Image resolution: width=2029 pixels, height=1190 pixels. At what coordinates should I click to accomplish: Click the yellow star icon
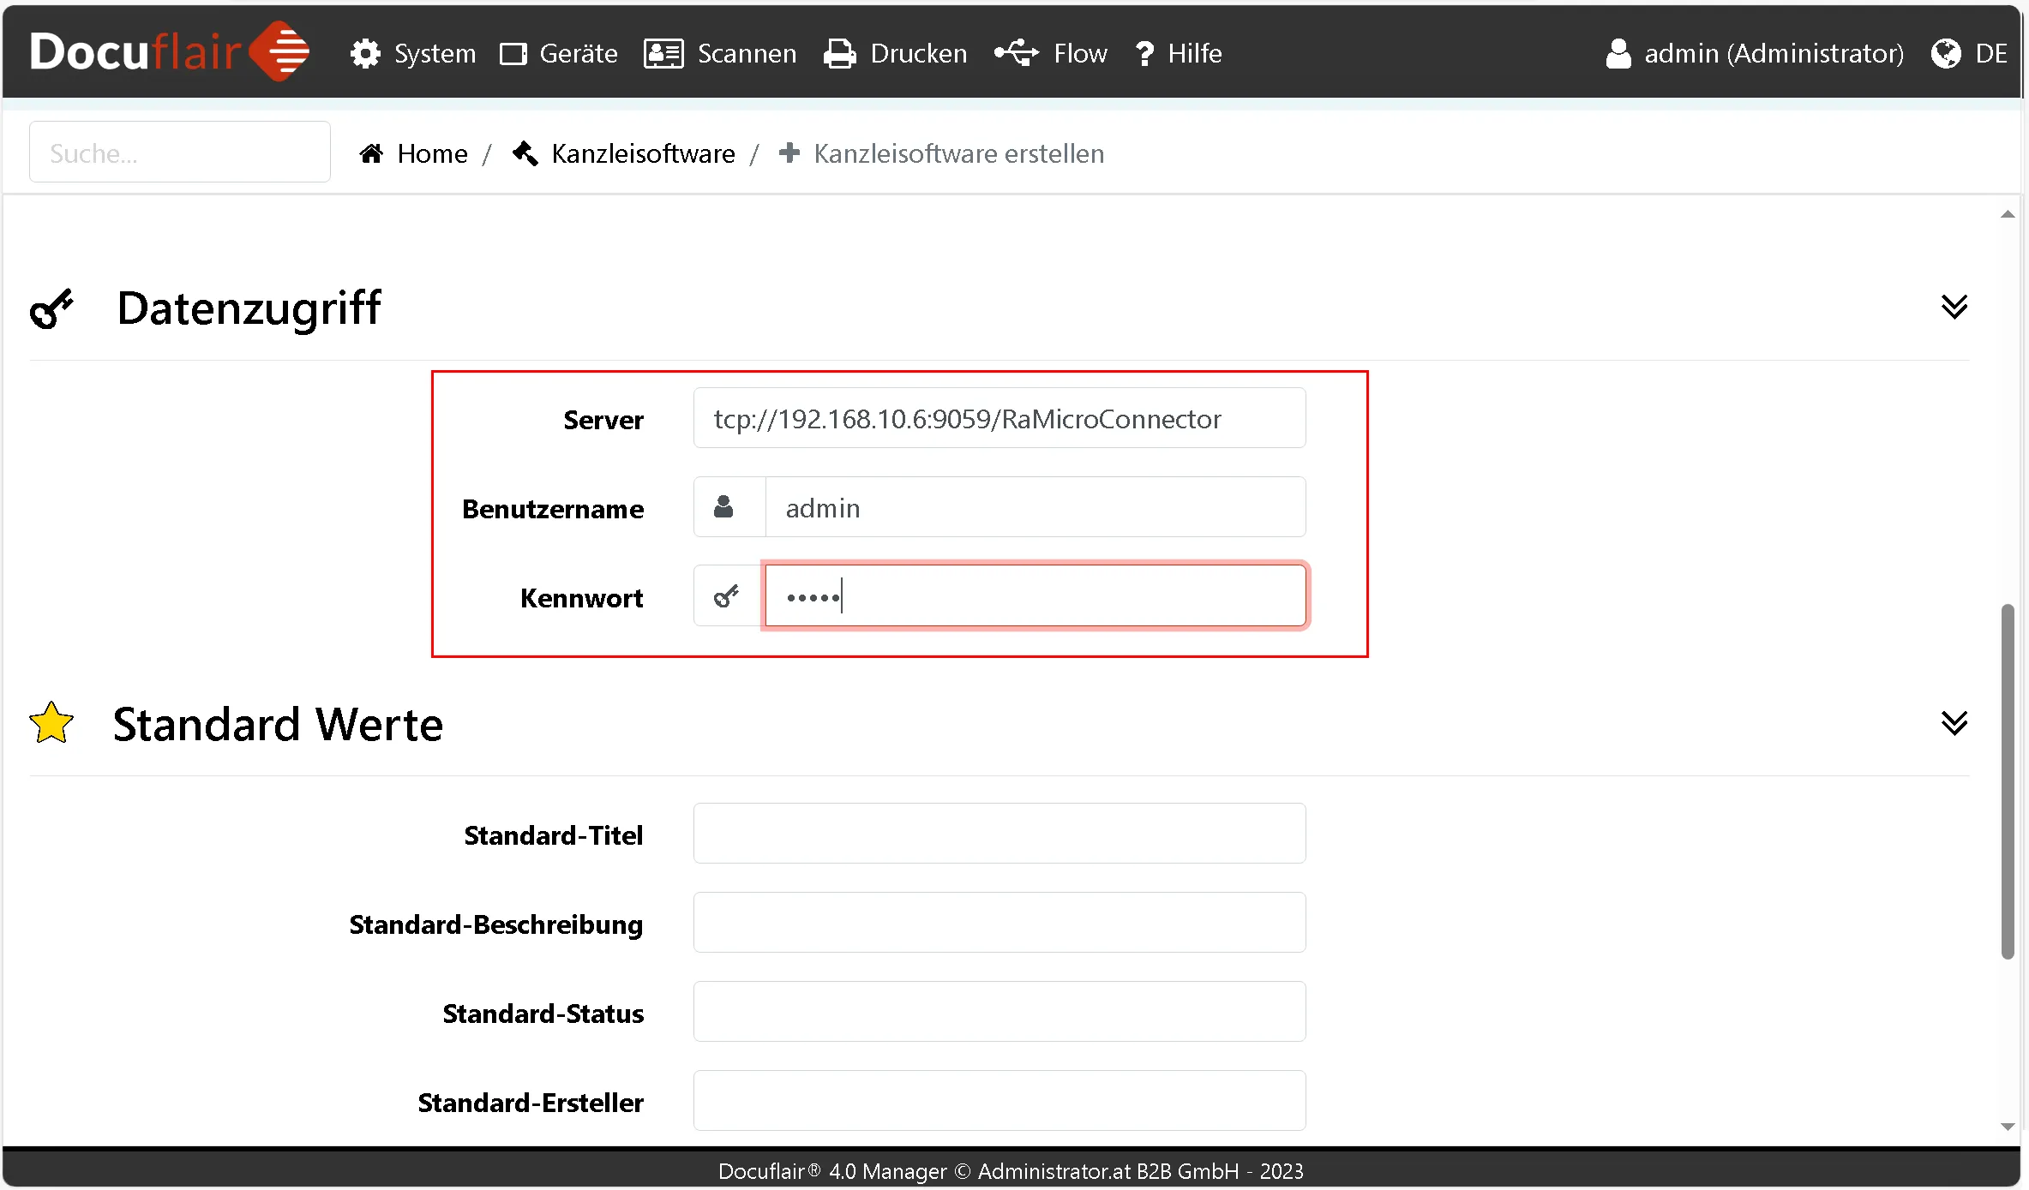tap(51, 723)
